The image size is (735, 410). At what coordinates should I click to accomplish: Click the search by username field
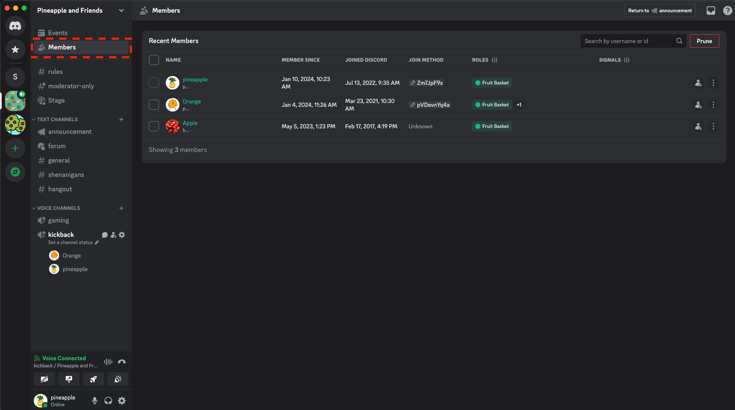(626, 41)
